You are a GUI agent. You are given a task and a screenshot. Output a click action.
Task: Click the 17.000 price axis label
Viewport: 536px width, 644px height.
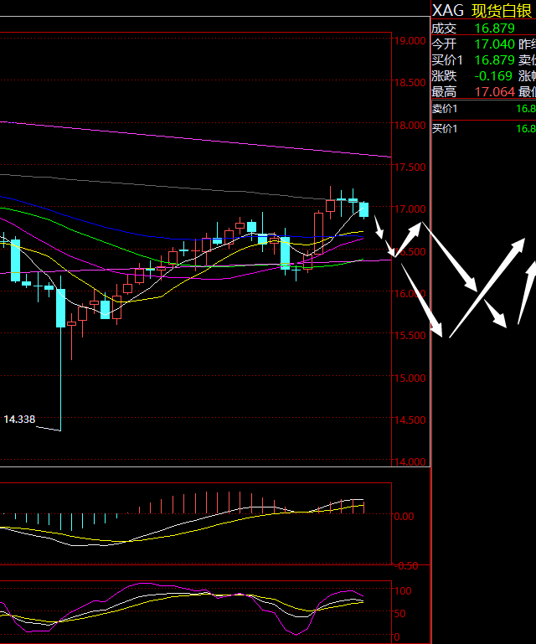pyautogui.click(x=410, y=209)
